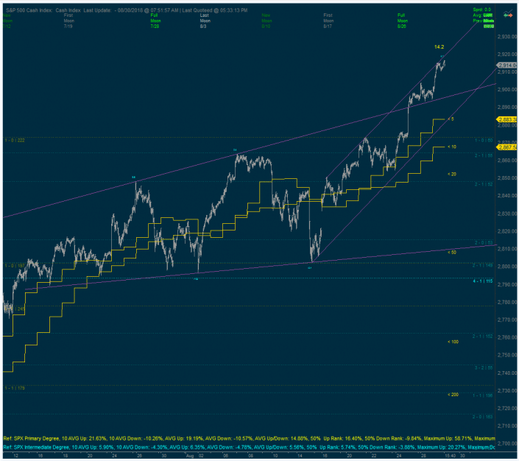Click the '< 100' moving average label
Image resolution: width=519 pixels, height=461 pixels.
tap(453, 342)
